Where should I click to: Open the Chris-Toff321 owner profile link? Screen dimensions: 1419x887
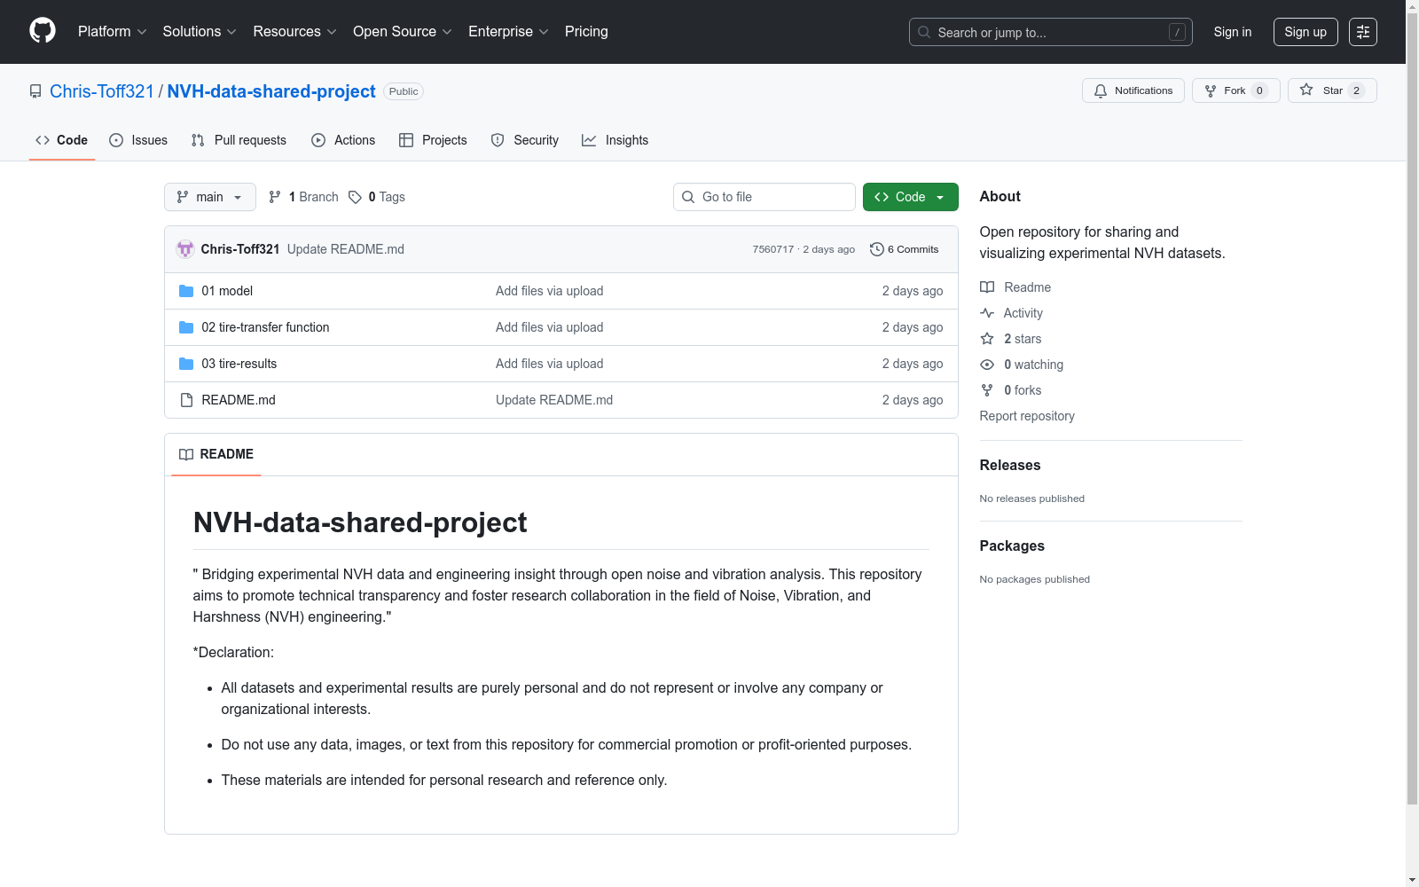(x=102, y=91)
